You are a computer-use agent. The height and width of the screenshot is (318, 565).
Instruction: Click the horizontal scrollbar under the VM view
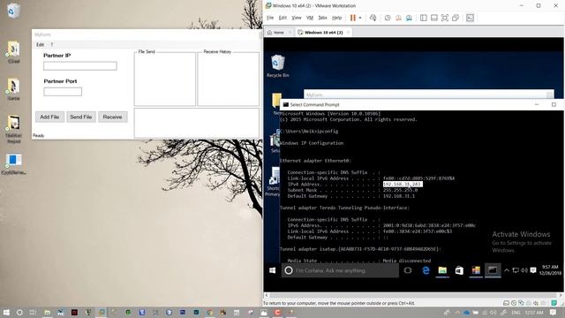(413, 295)
